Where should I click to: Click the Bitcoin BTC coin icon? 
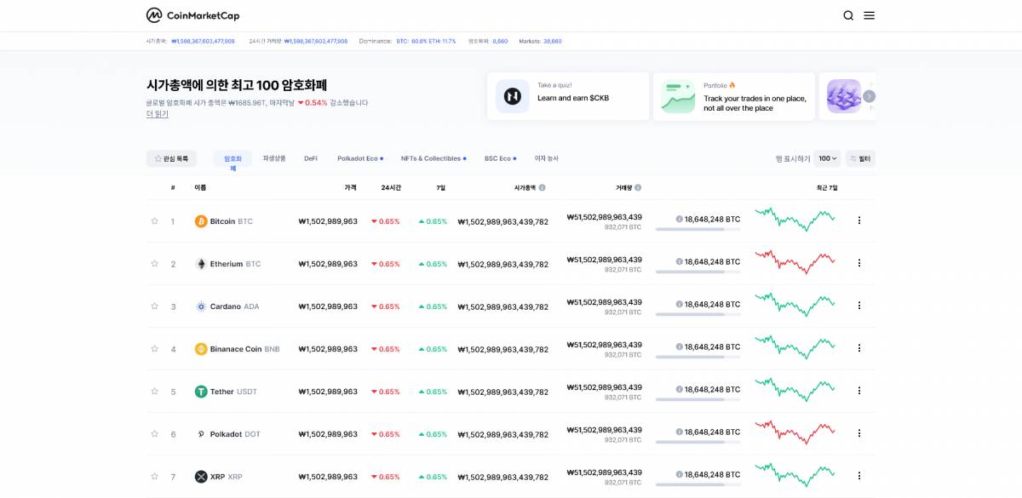pyautogui.click(x=201, y=221)
